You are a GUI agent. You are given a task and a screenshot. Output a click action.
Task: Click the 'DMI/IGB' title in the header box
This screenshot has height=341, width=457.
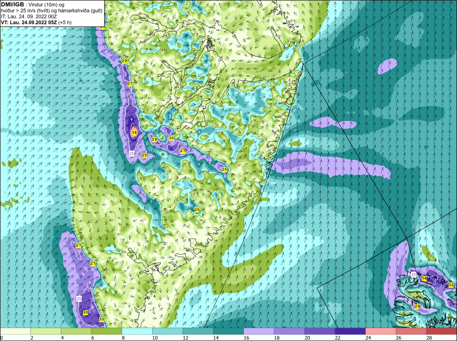pos(12,5)
